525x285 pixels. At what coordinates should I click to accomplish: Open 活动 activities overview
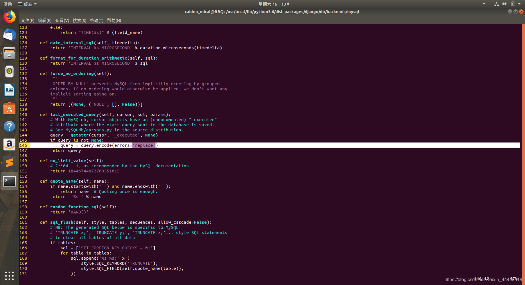tap(8, 4)
